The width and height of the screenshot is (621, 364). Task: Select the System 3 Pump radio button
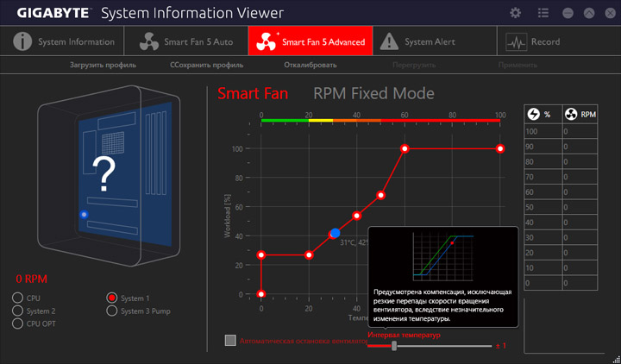112,311
